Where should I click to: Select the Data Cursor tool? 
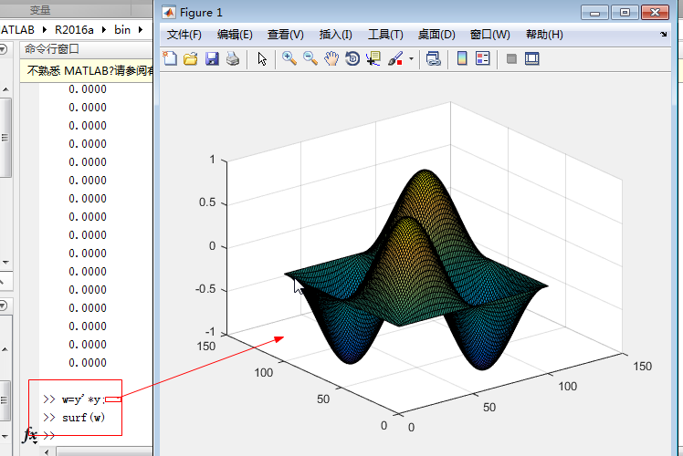tap(373, 58)
